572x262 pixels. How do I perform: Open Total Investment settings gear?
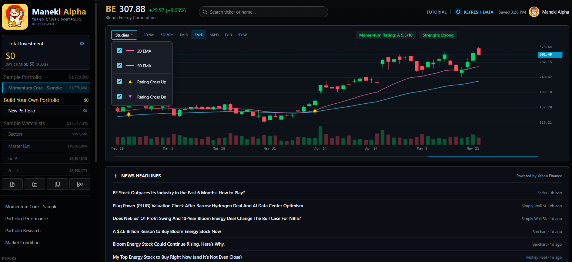pyautogui.click(x=82, y=44)
